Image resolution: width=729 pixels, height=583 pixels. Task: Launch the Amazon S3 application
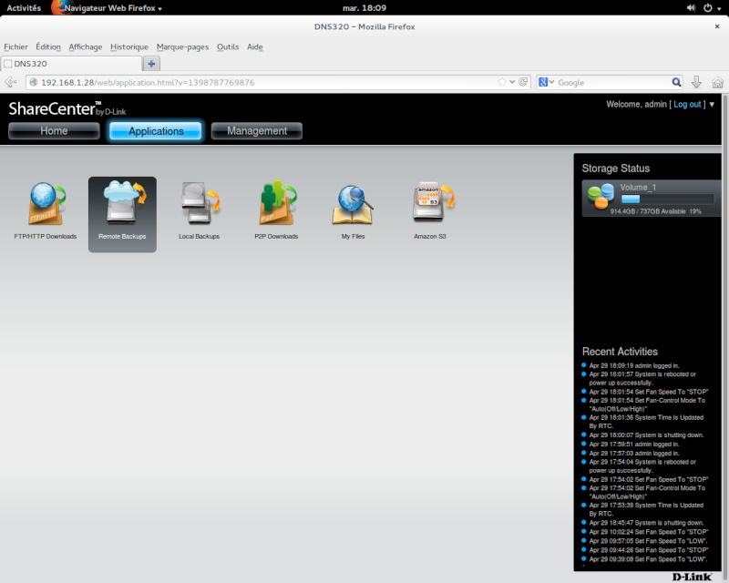point(430,210)
